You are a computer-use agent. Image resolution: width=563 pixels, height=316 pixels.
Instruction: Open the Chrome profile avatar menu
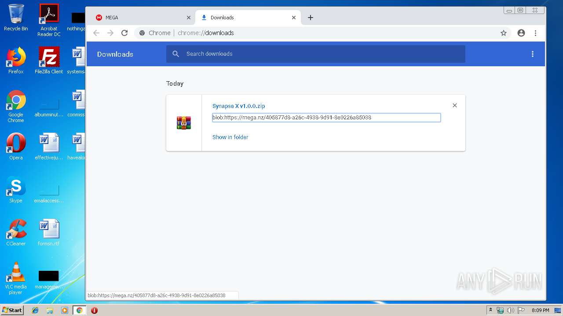(521, 33)
